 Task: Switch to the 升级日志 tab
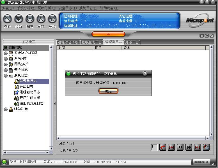(132, 42)
